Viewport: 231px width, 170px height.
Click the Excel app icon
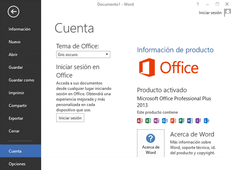(148, 121)
